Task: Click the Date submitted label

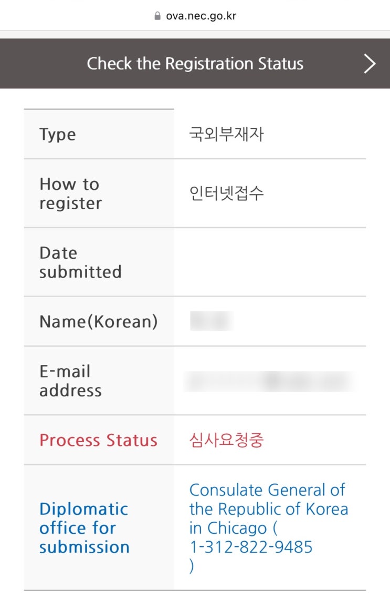Action: (80, 262)
